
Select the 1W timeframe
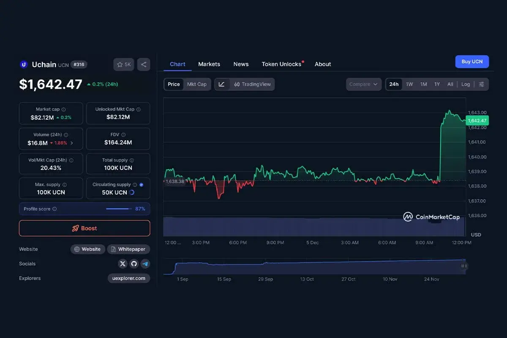coord(409,84)
